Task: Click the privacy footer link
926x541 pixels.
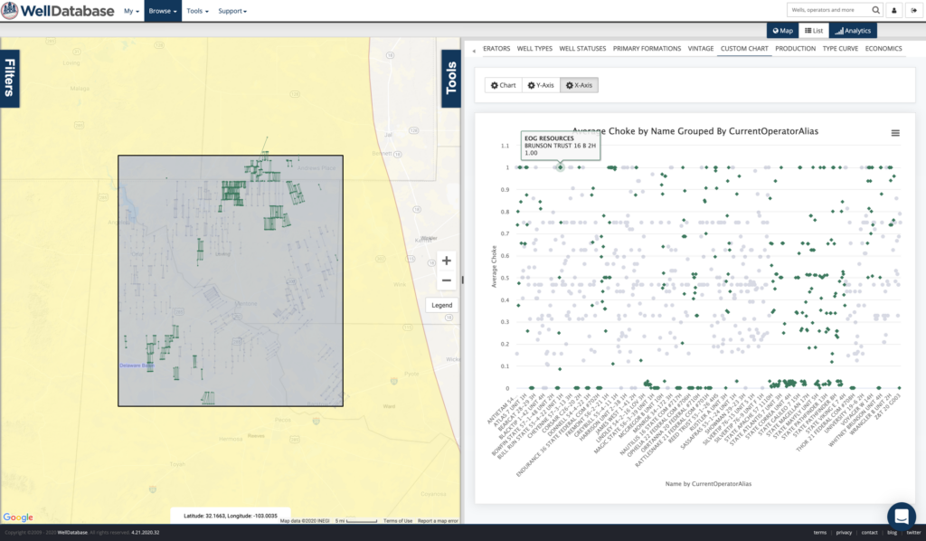Action: coord(844,533)
